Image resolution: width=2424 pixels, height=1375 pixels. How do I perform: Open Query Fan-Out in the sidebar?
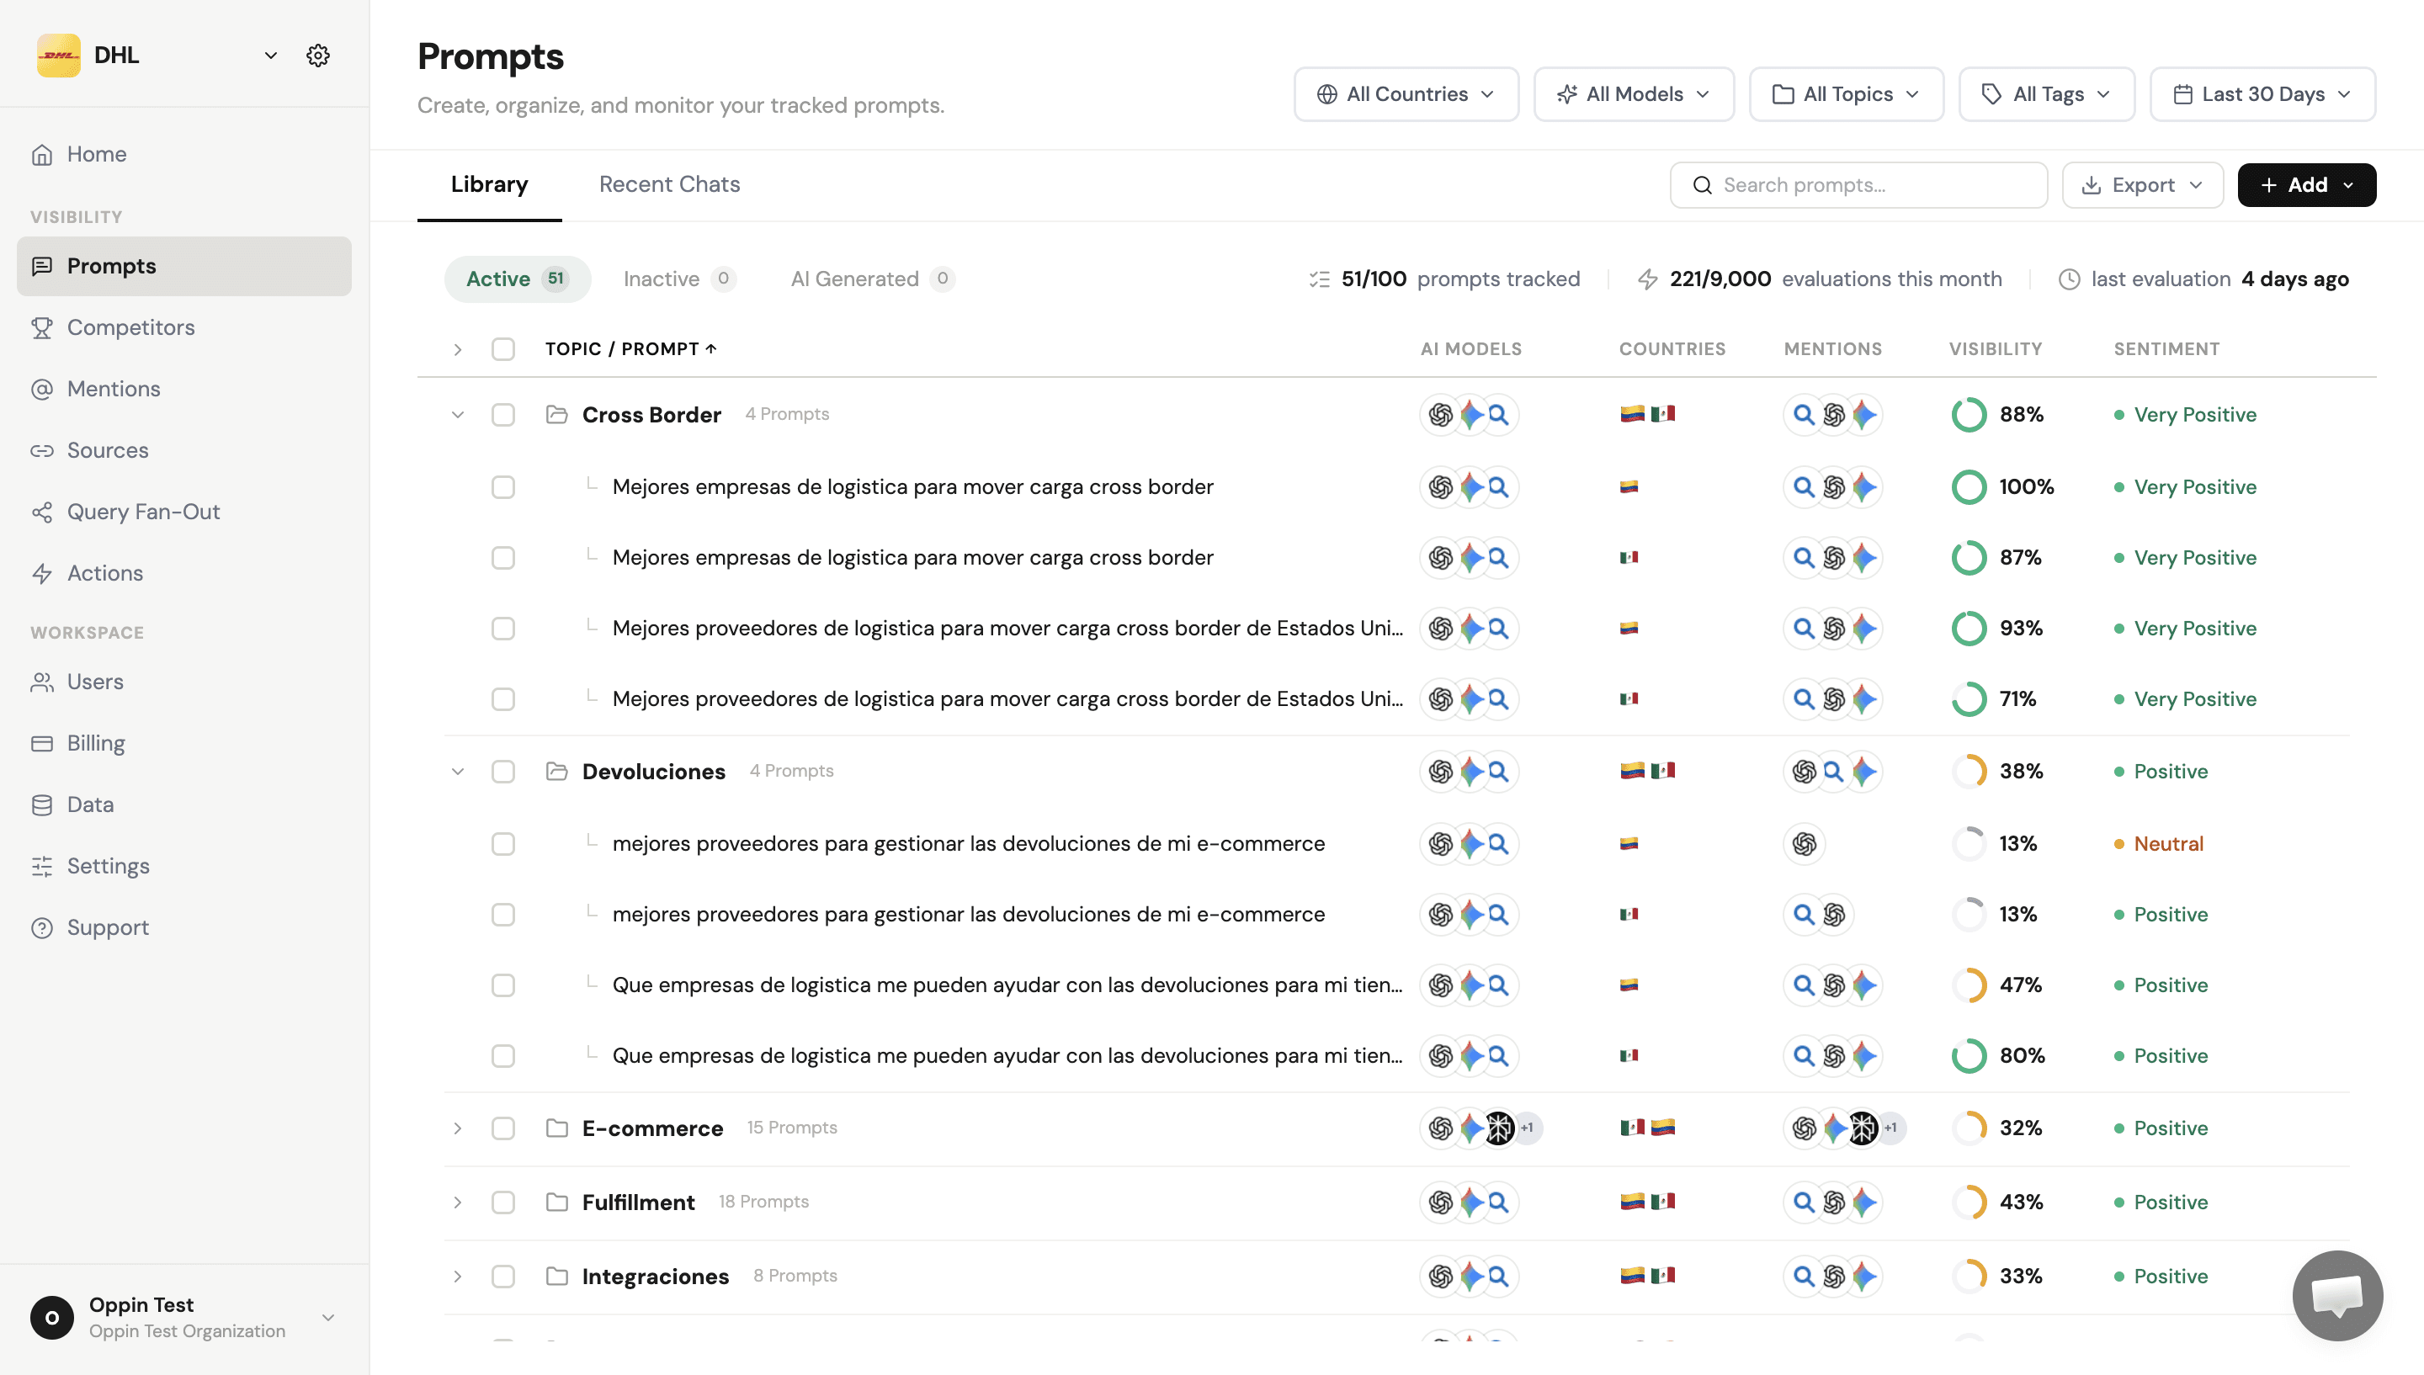point(142,512)
